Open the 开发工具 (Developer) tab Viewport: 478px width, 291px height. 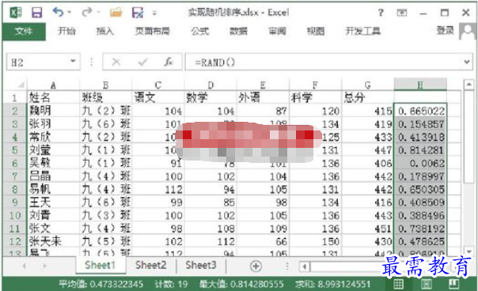click(x=362, y=31)
